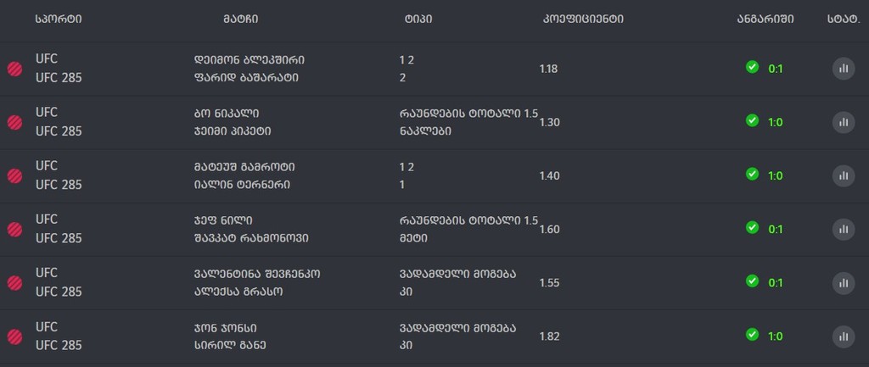Open statistics icon for Damon Blackshear fight
869x367 pixels.
click(x=843, y=69)
